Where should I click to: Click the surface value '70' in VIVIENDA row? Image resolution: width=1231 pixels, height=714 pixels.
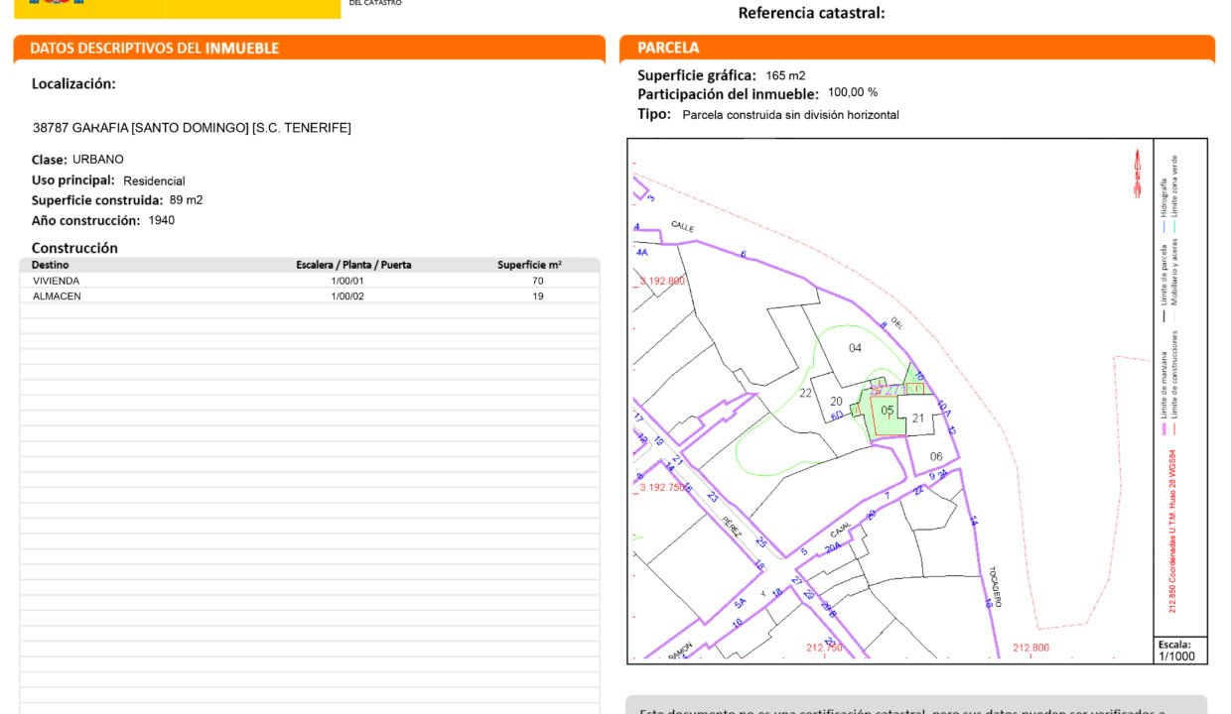(538, 281)
